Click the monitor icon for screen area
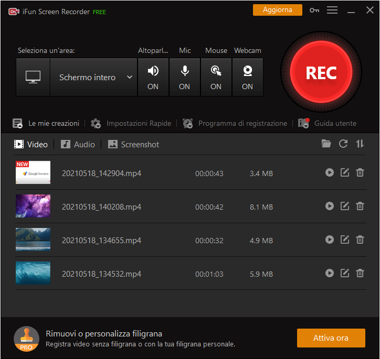 pyautogui.click(x=33, y=77)
